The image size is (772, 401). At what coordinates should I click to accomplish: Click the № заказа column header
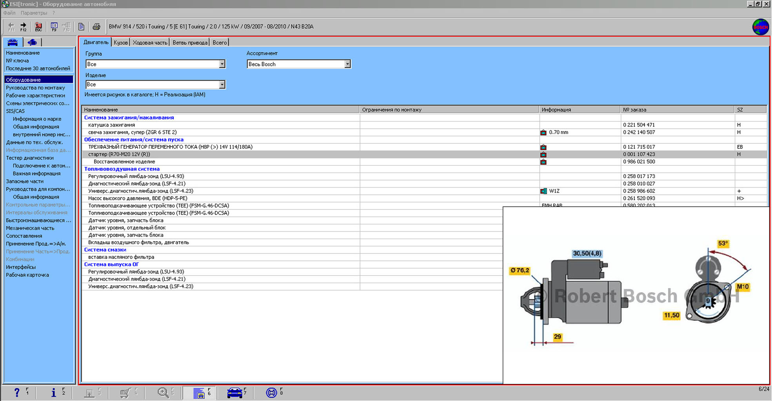634,110
